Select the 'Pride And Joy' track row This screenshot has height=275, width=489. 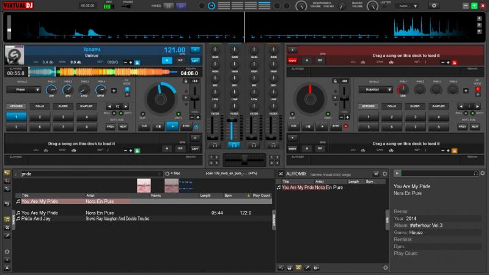pos(144,219)
